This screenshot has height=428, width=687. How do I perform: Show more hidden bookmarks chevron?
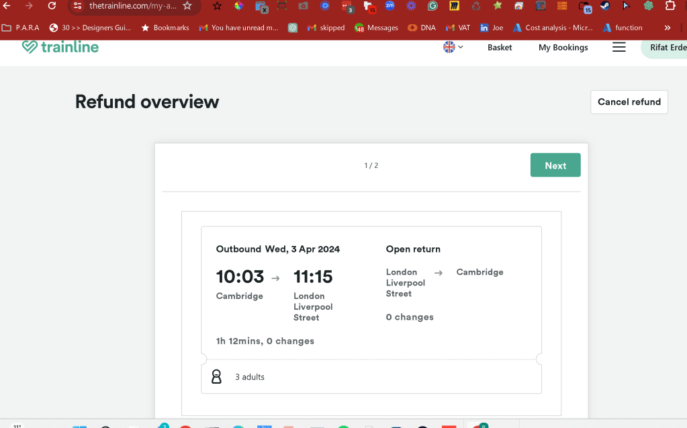(x=668, y=28)
